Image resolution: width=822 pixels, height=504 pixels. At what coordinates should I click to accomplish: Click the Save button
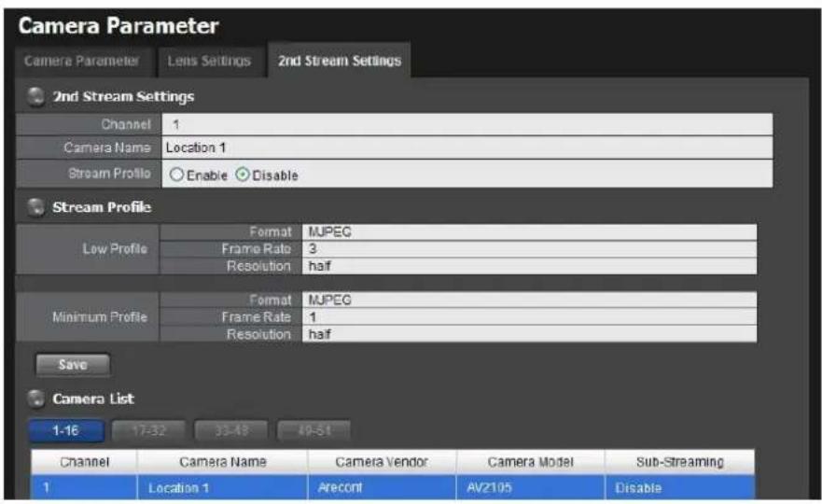point(73,365)
